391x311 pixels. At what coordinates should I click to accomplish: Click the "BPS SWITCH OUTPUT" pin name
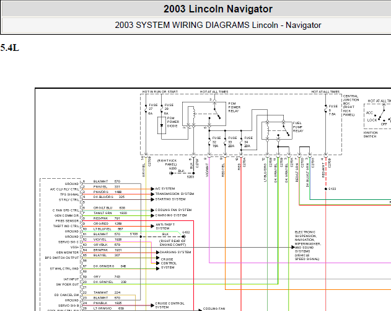point(62,258)
